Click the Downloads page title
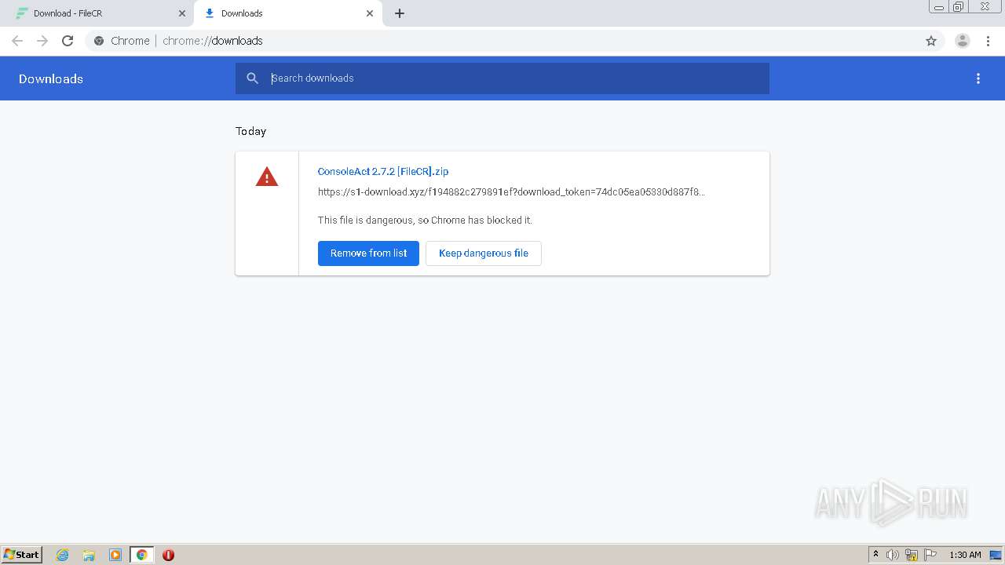 pos(51,78)
